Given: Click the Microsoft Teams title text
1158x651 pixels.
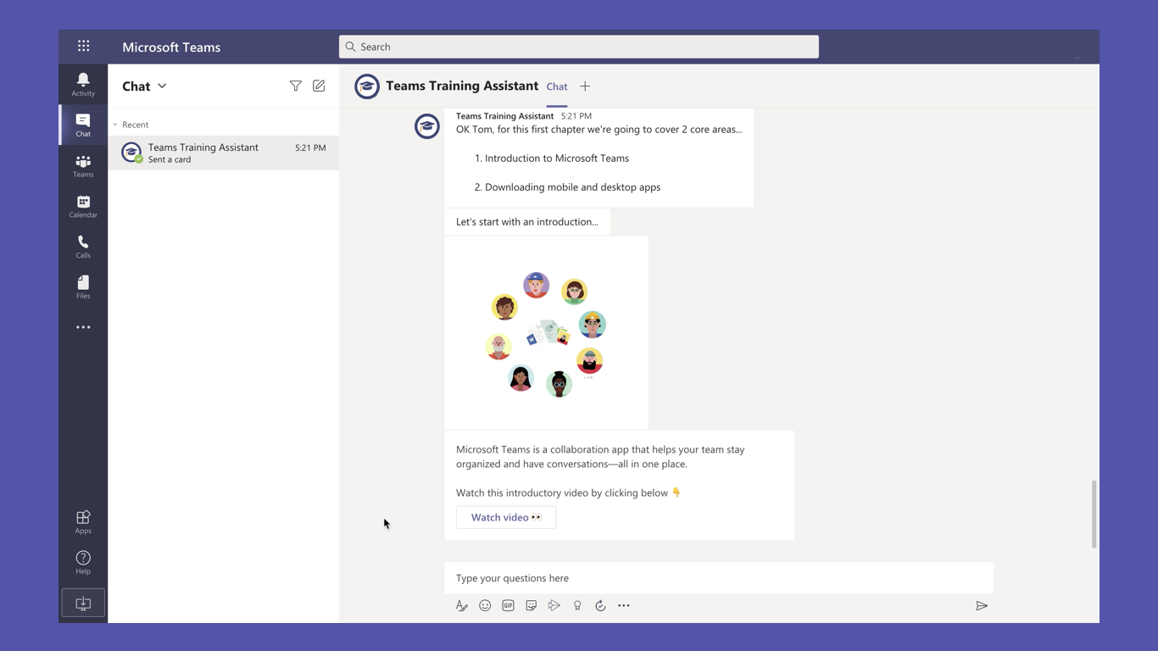Looking at the screenshot, I should (171, 47).
